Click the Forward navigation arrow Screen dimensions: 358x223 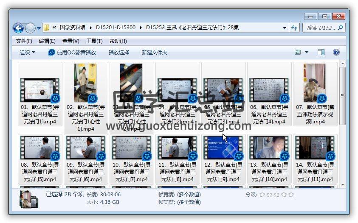30,28
